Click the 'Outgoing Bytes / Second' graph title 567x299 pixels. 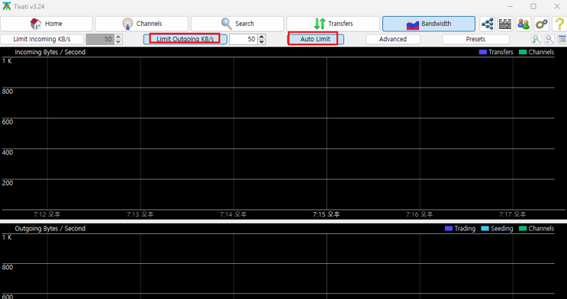tap(50, 229)
